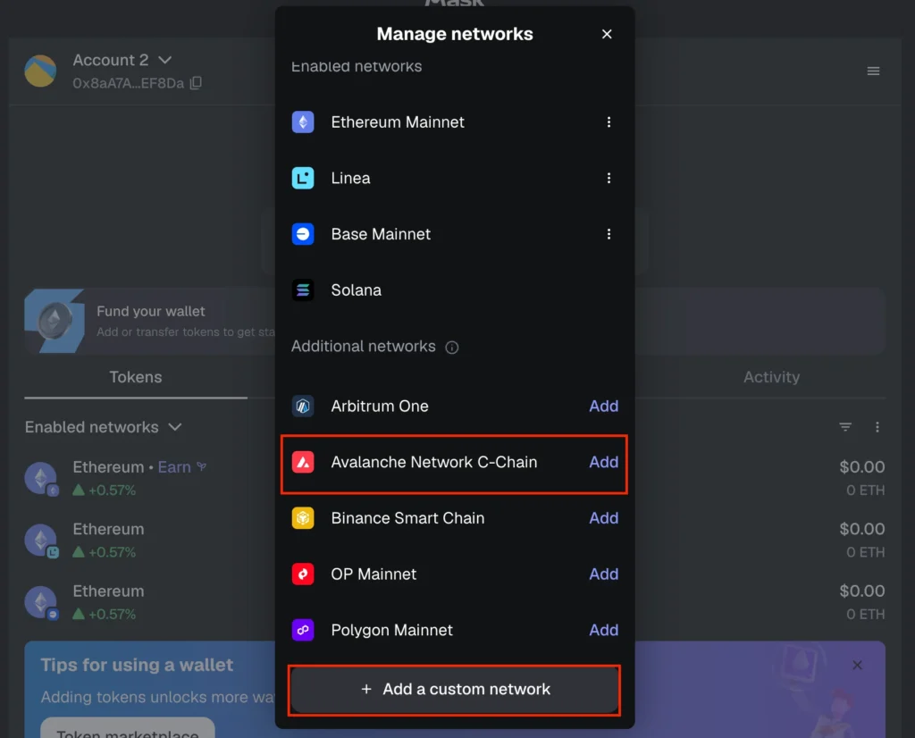Switch to the Activity tab
This screenshot has width=915, height=738.
(771, 377)
